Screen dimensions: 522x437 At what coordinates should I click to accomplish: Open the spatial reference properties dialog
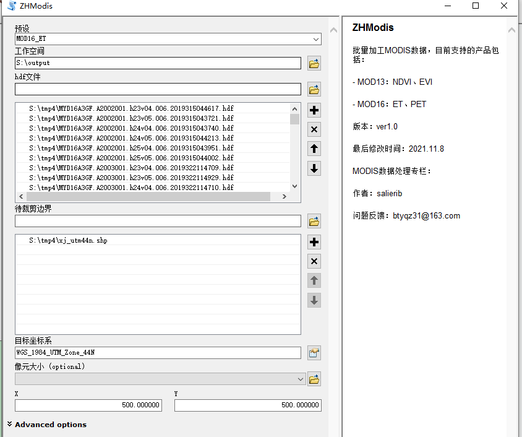pos(314,353)
